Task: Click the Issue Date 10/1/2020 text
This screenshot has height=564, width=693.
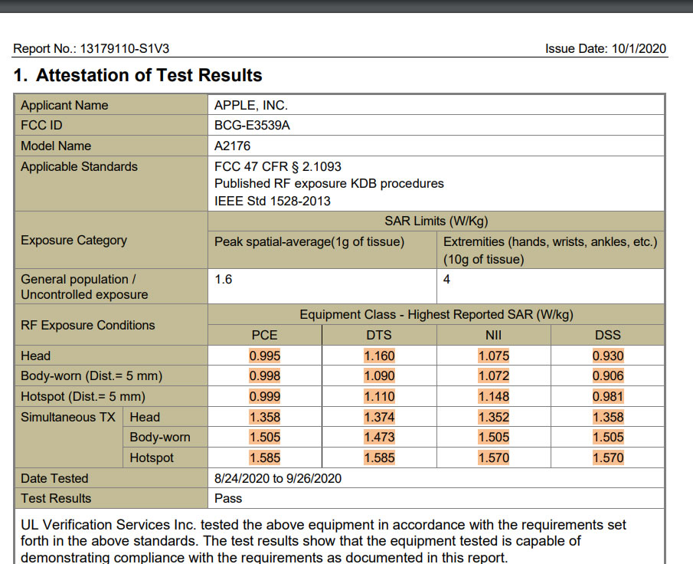Action: click(605, 49)
